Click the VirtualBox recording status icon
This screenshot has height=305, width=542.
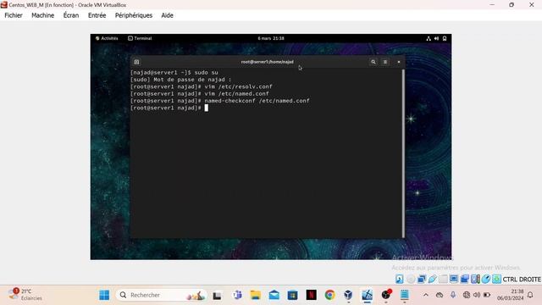(x=465, y=279)
